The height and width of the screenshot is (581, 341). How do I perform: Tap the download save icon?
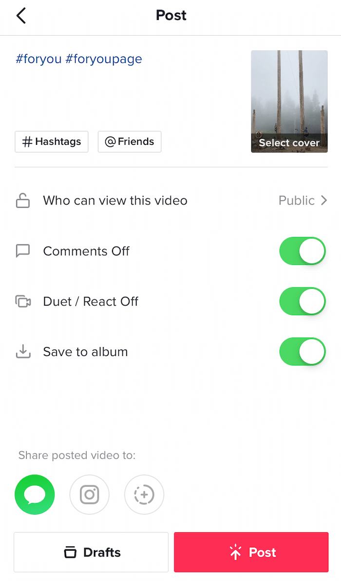click(x=23, y=352)
